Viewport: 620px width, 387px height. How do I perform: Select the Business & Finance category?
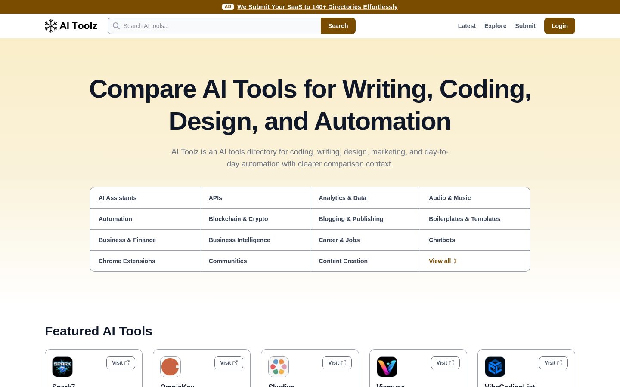pos(145,240)
